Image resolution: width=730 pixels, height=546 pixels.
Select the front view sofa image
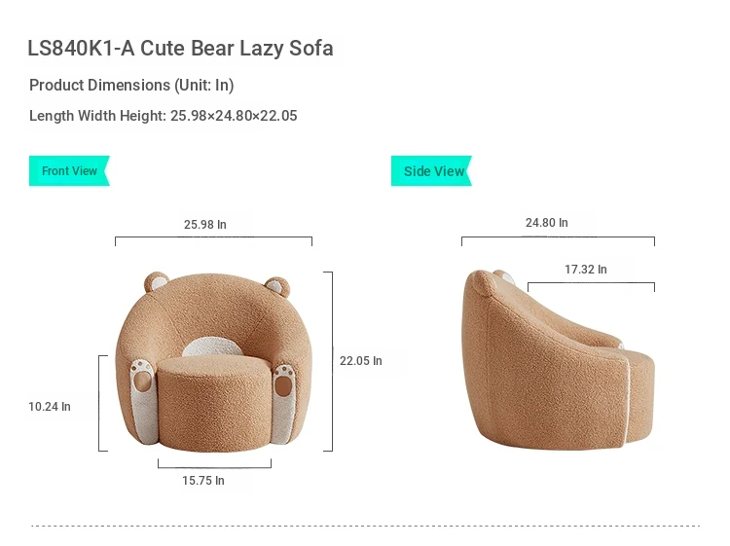[214, 362]
